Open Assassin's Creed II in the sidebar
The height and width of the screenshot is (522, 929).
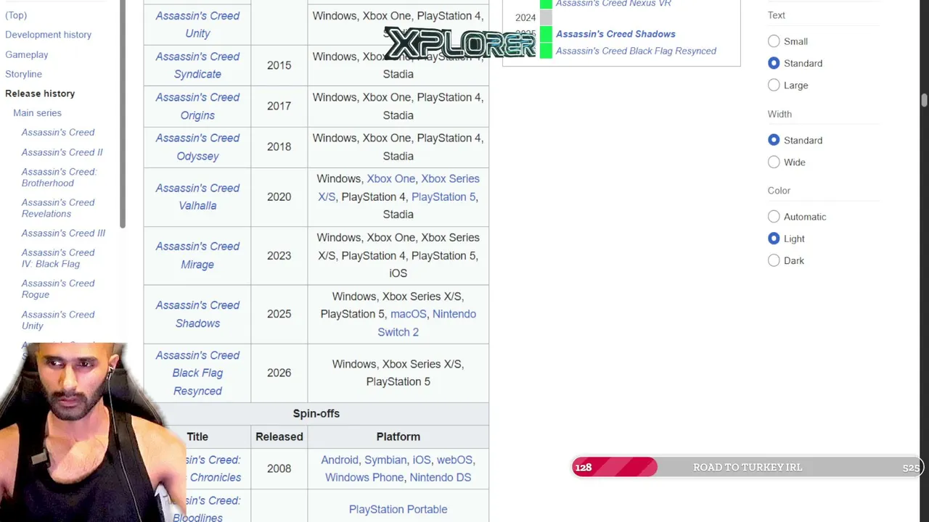point(62,152)
